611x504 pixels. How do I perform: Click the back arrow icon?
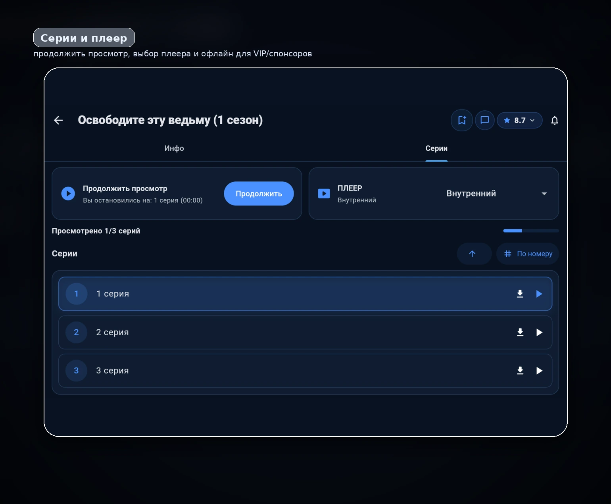pyautogui.click(x=58, y=120)
